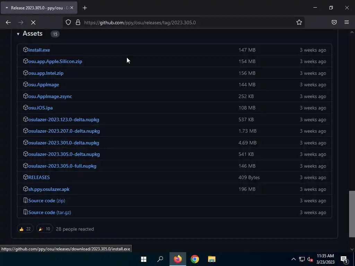Click package icon beside osu.iOS.ipa
The width and height of the screenshot is (355, 266).
click(26, 107)
